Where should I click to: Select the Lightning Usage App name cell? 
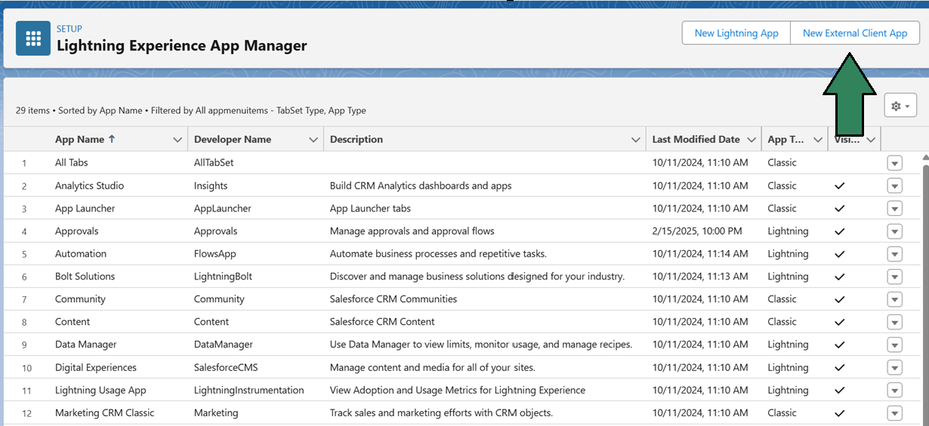point(100,390)
